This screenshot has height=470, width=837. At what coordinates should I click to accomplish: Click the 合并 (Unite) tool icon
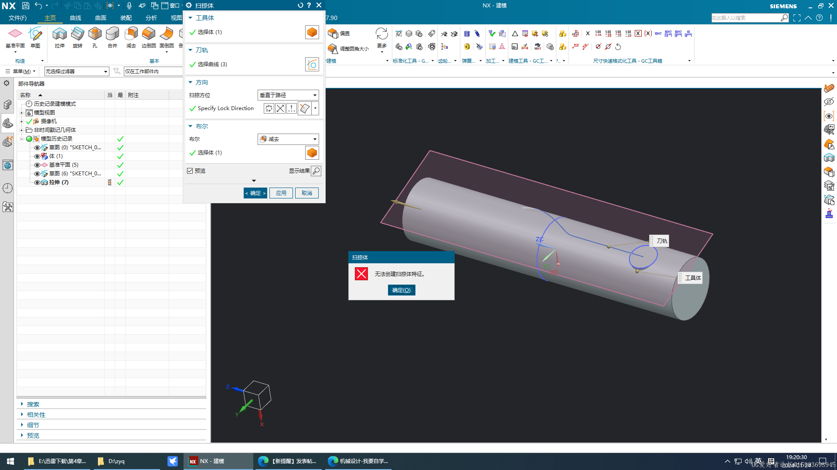[112, 34]
